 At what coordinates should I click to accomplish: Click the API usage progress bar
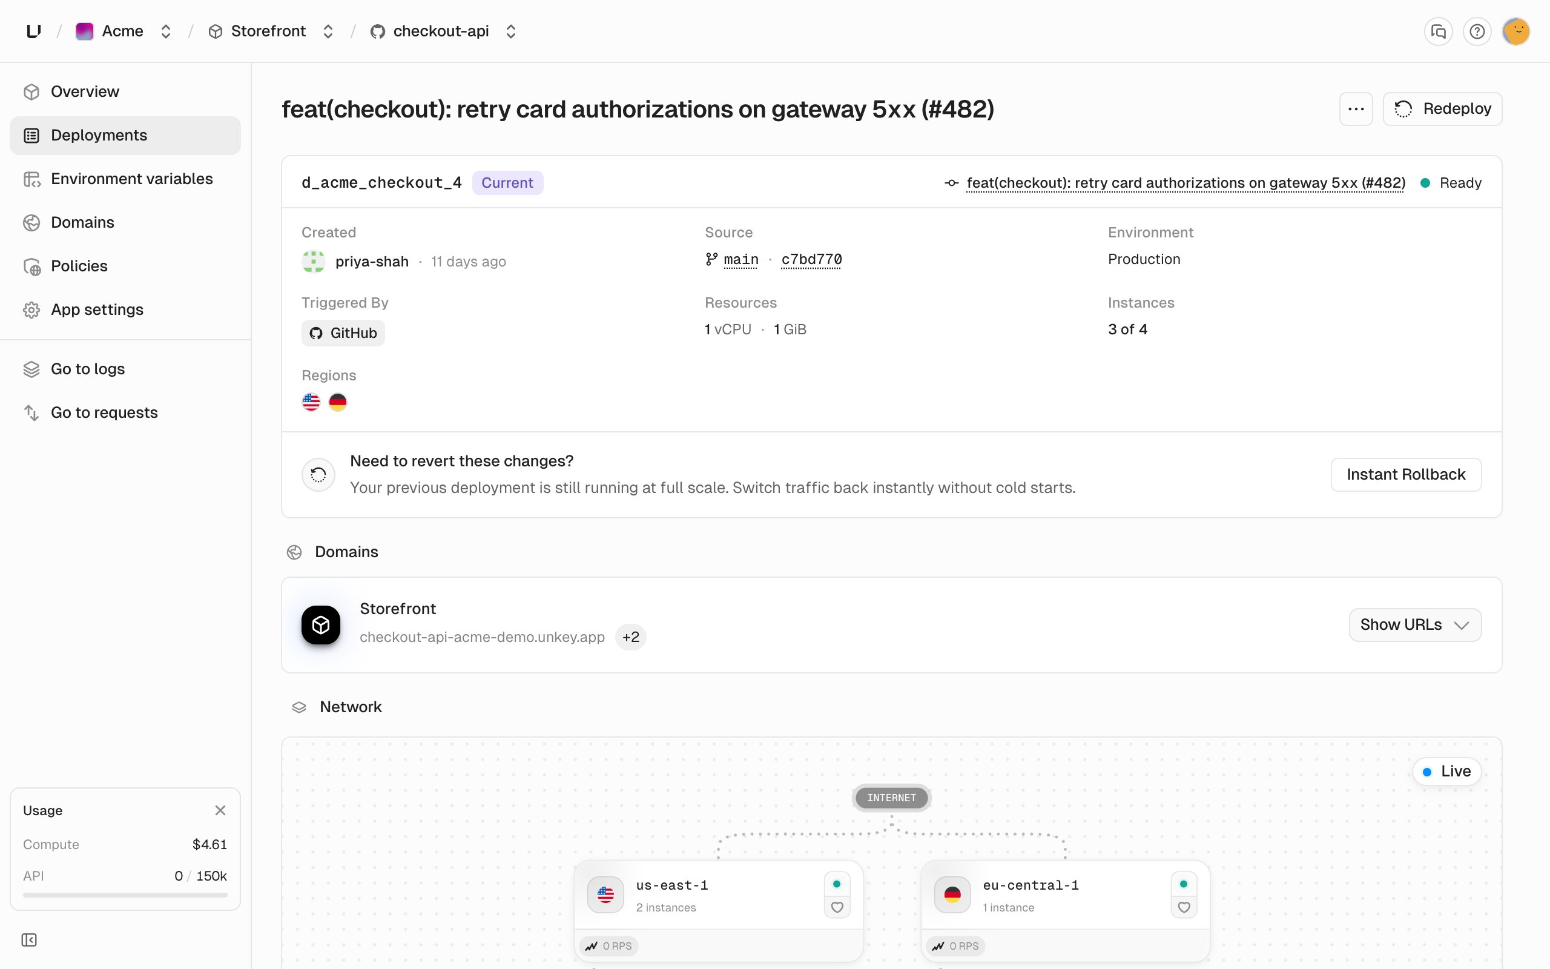point(125,895)
